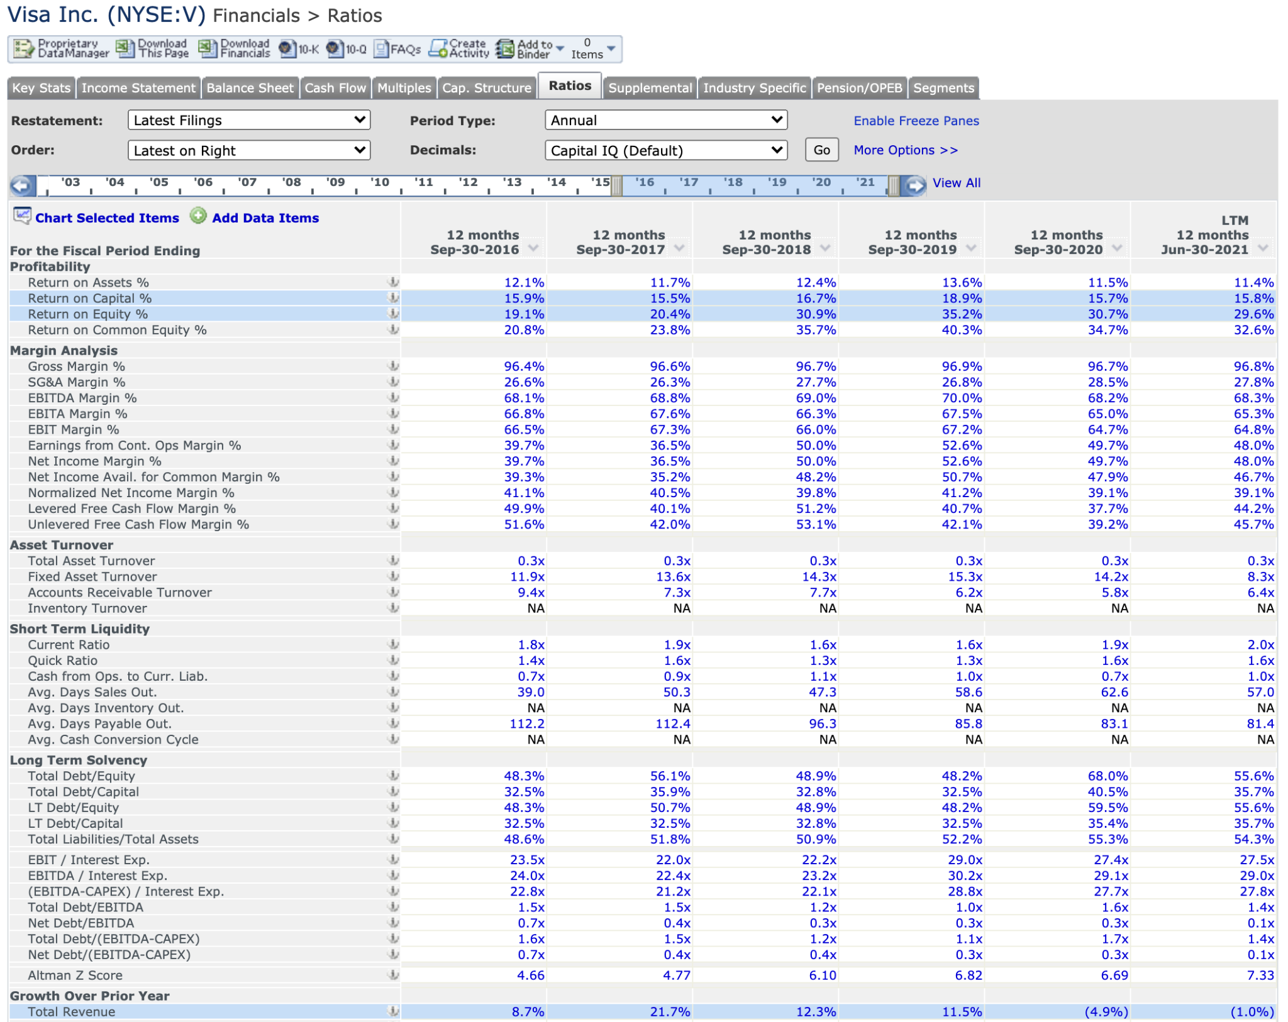The height and width of the screenshot is (1022, 1288).
Task: Switch to Income Statement tab
Action: point(138,88)
